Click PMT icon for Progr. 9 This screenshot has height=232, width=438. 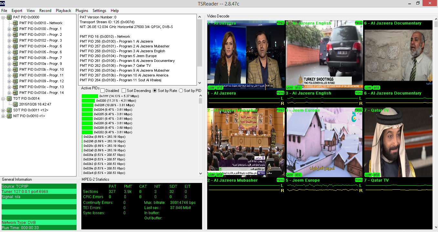[x=15, y=64]
